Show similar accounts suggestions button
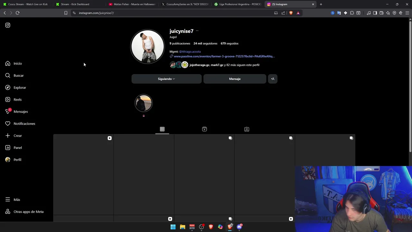Viewport: 412px width, 232px height. (x=273, y=79)
